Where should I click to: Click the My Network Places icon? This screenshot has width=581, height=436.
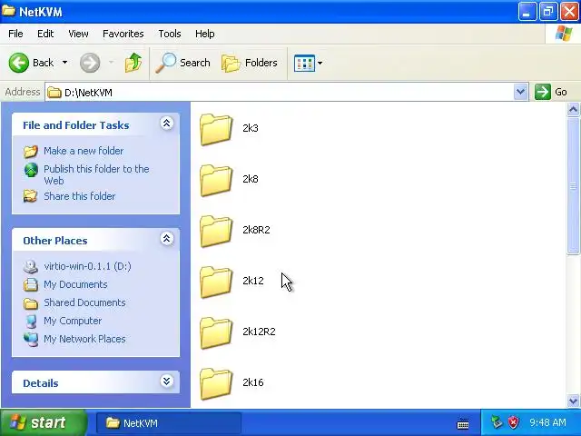[31, 340]
